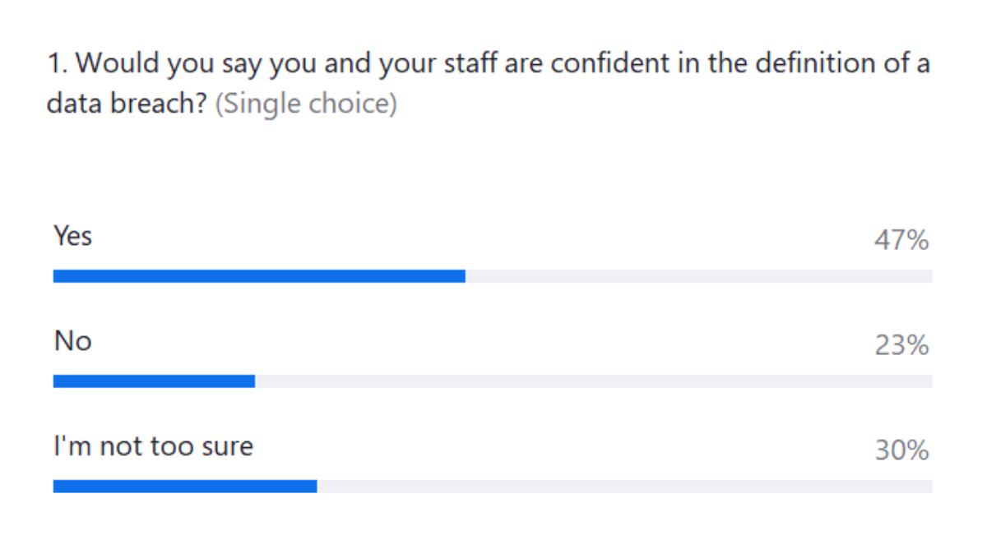Click the 30% result value
This screenshot has width=987, height=540.
901,451
